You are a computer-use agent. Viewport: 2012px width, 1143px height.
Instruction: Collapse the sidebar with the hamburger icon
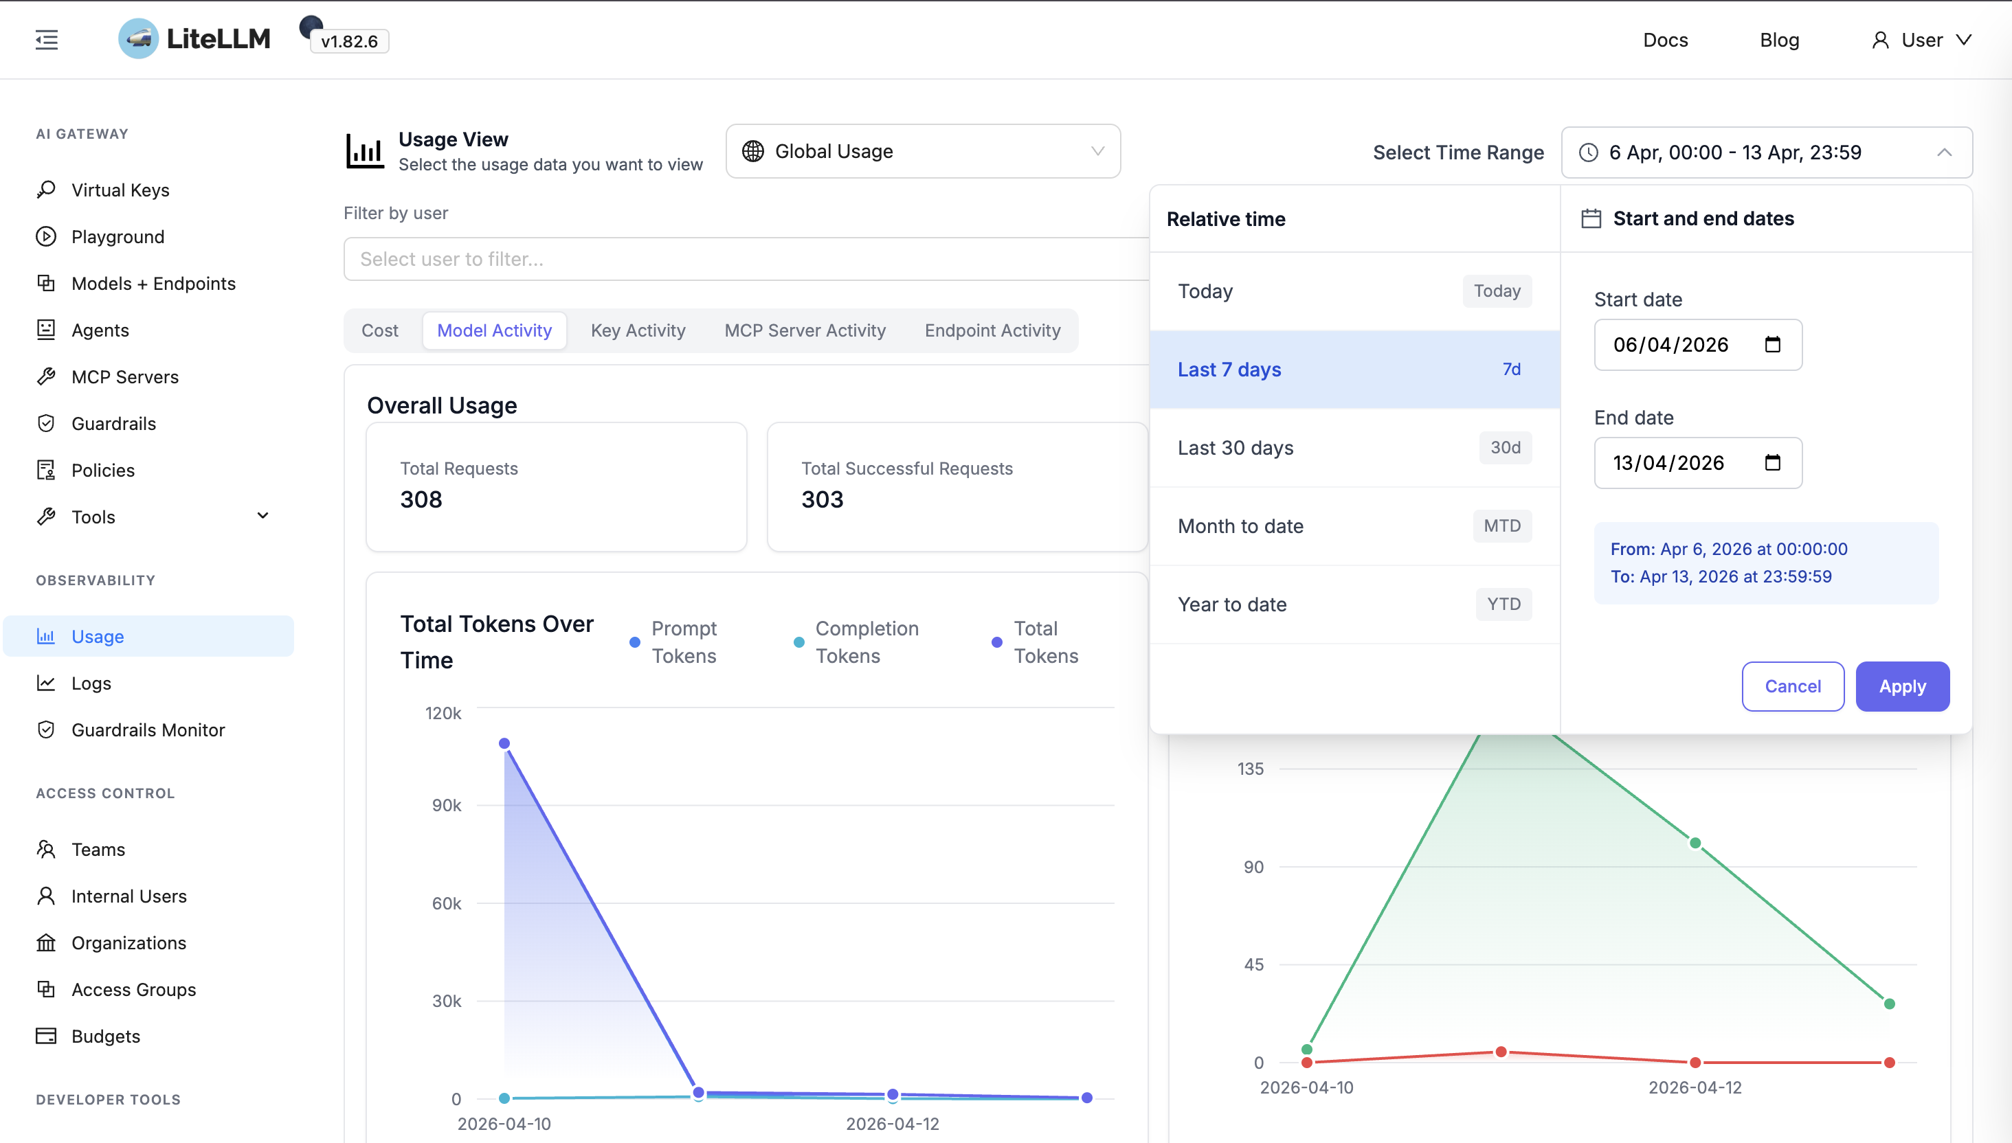(x=45, y=39)
